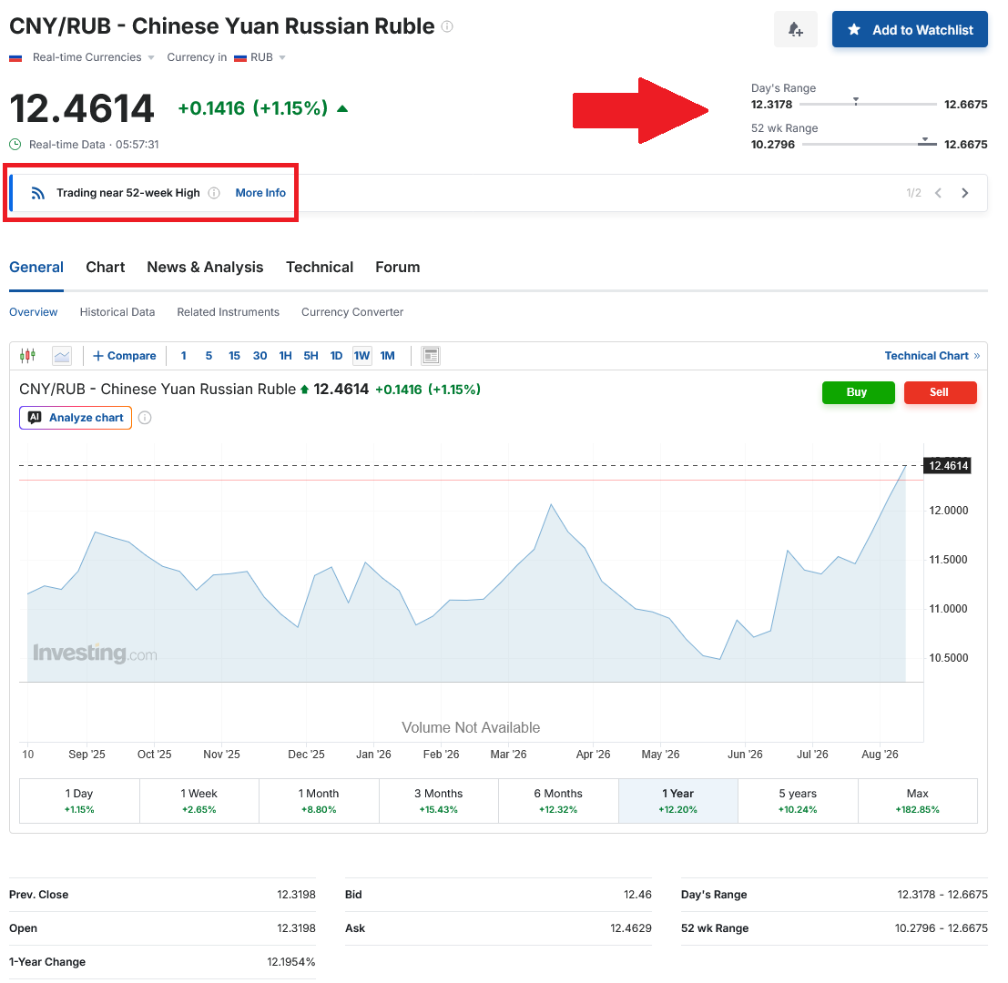Open Historical Data sub-tab
Image resolution: width=1008 pixels, height=983 pixels.
point(117,311)
